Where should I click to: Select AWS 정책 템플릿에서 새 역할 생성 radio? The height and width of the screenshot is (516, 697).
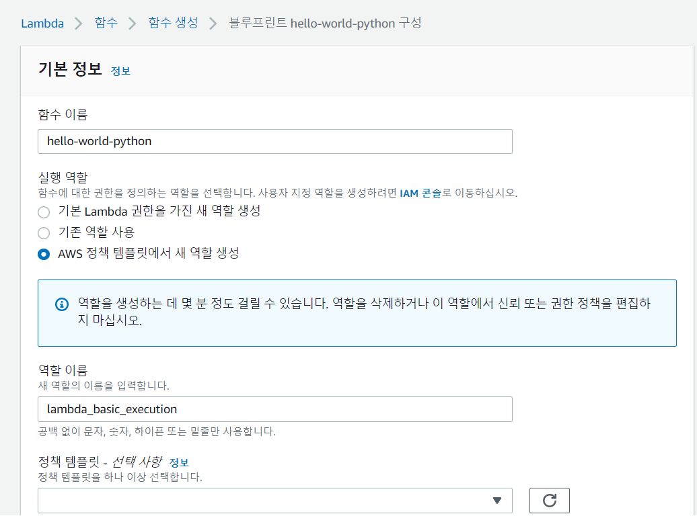(44, 254)
